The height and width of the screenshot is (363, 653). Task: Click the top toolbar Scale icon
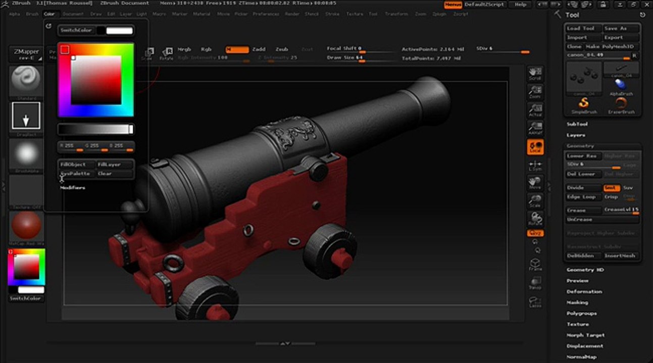click(x=147, y=54)
